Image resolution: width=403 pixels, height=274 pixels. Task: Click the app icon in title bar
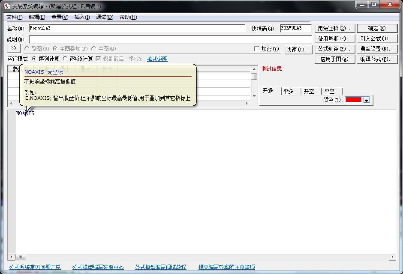click(x=6, y=6)
